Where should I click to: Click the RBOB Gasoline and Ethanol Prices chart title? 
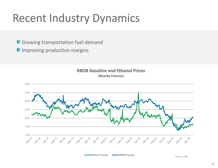tap(111, 70)
